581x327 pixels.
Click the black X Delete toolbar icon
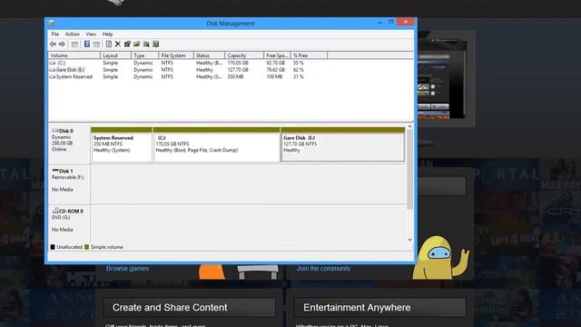tap(118, 45)
